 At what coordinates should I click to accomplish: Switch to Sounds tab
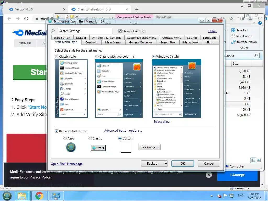[x=192, y=38]
